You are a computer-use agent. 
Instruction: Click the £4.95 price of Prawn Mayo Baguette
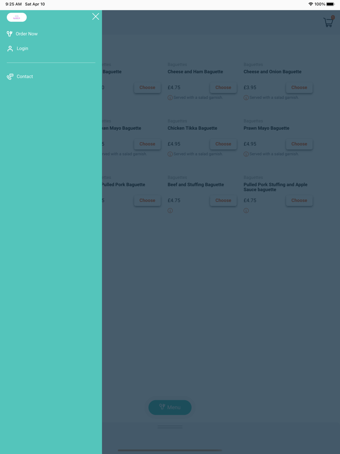[250, 144]
